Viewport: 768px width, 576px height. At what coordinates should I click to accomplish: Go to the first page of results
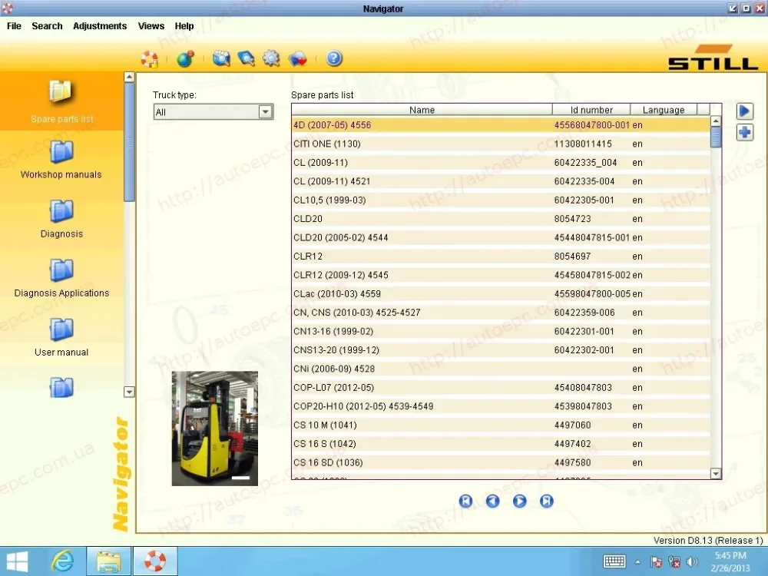466,501
